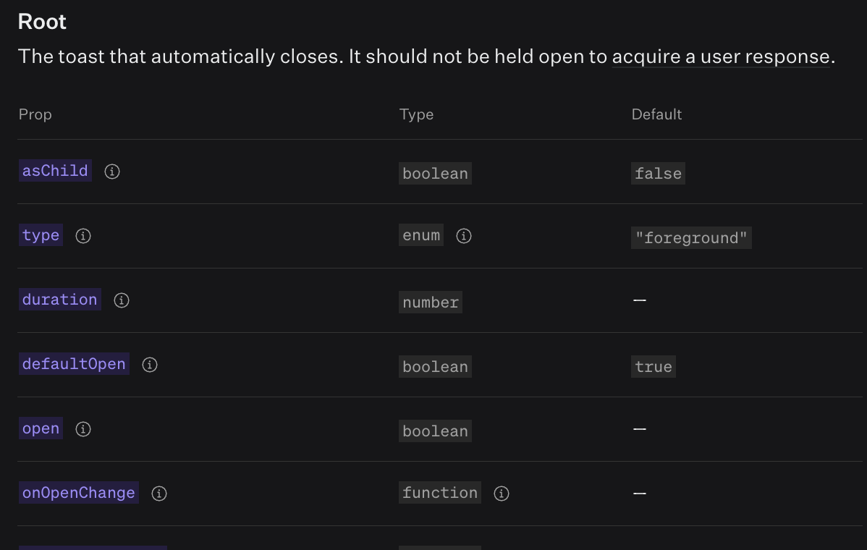Select the duration prop badge
The height and width of the screenshot is (550, 867).
pos(59,300)
